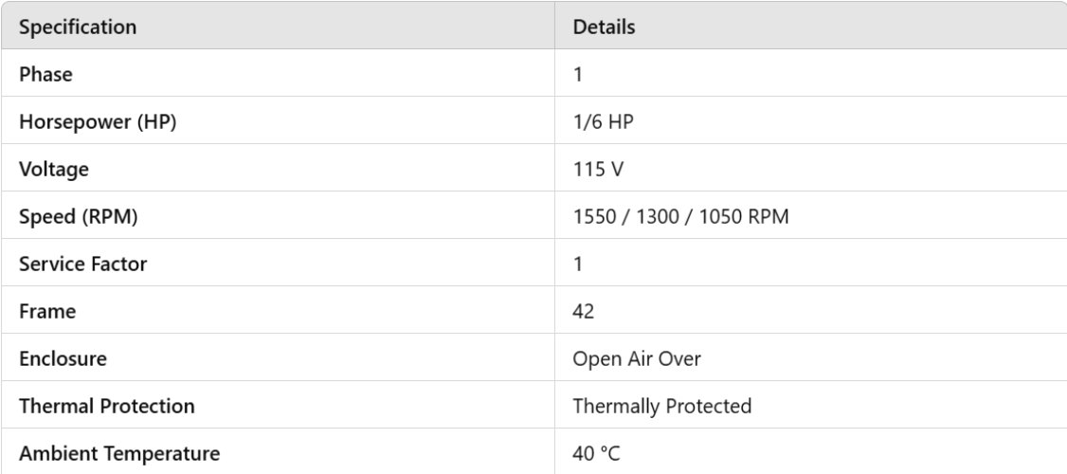
Task: Select the Service Factor label cell
Action: 82,264
